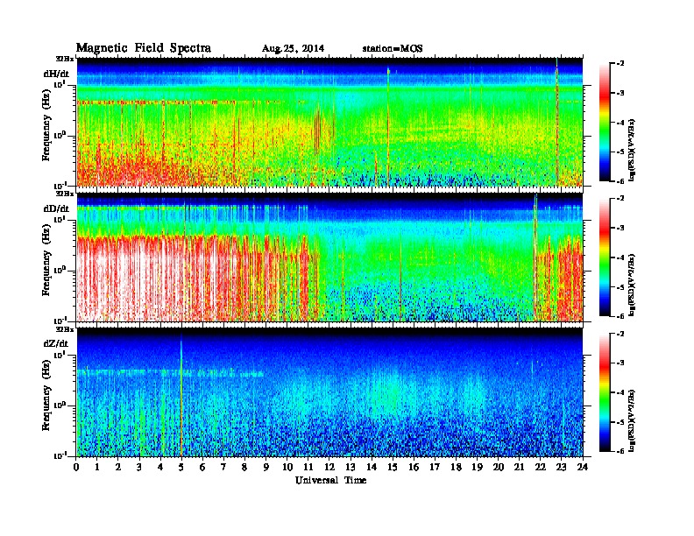This screenshot has width=694, height=536.
Task: Click the "9" hour tick label
Action: click(266, 468)
